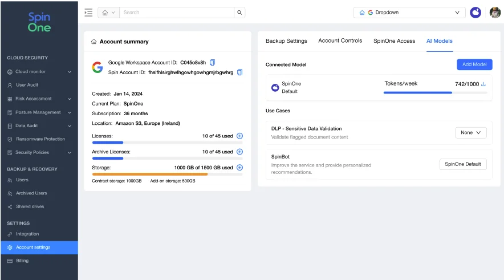Click the orange Storage usage bar
Image resolution: width=504 pixels, height=280 pixels.
[167, 175]
